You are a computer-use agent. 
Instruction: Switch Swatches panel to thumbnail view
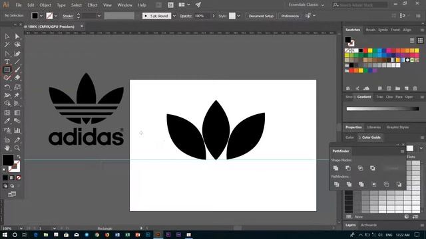(x=420, y=40)
